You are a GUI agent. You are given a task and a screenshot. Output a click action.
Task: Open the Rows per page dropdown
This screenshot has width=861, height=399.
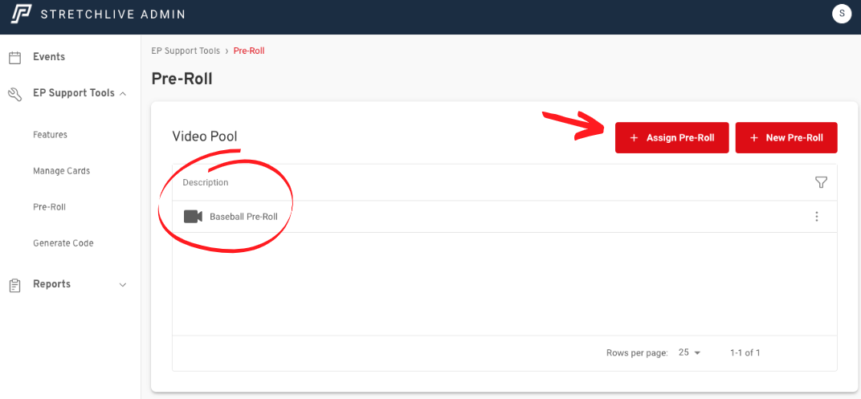pyautogui.click(x=689, y=353)
